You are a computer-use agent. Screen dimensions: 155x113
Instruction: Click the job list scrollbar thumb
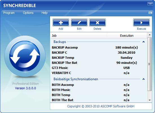tap(150, 64)
